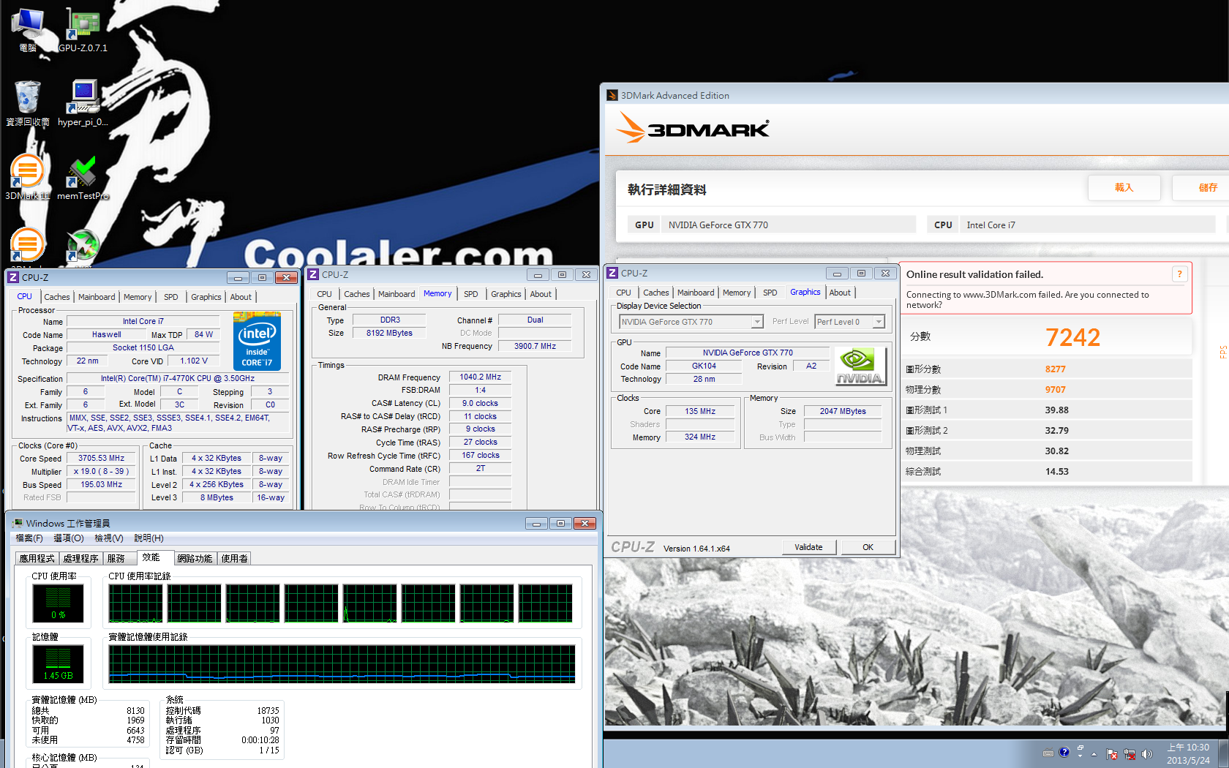Click the Intel Core i7 CPU field in 3DMark
Viewport: 1229px width, 768px height.
(1088, 225)
